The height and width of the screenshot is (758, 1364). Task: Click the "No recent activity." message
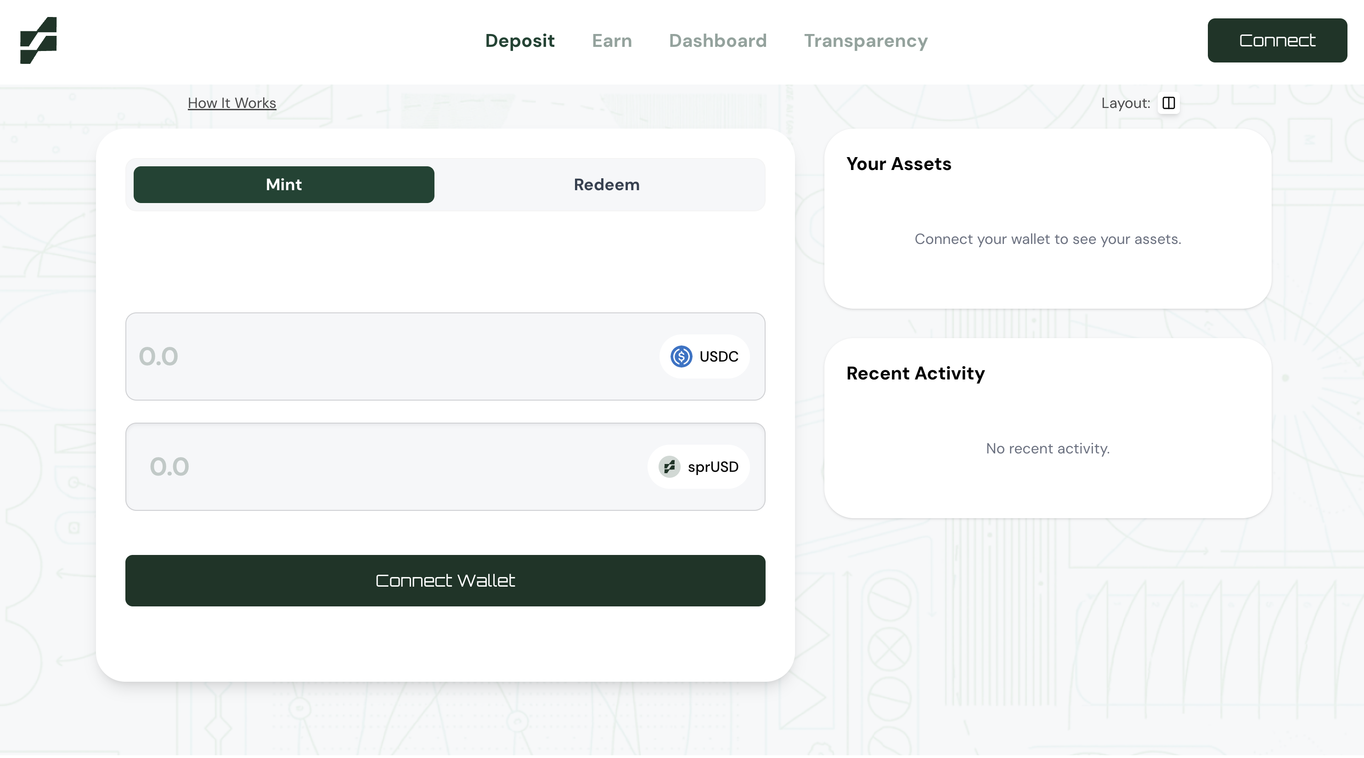[x=1048, y=448]
